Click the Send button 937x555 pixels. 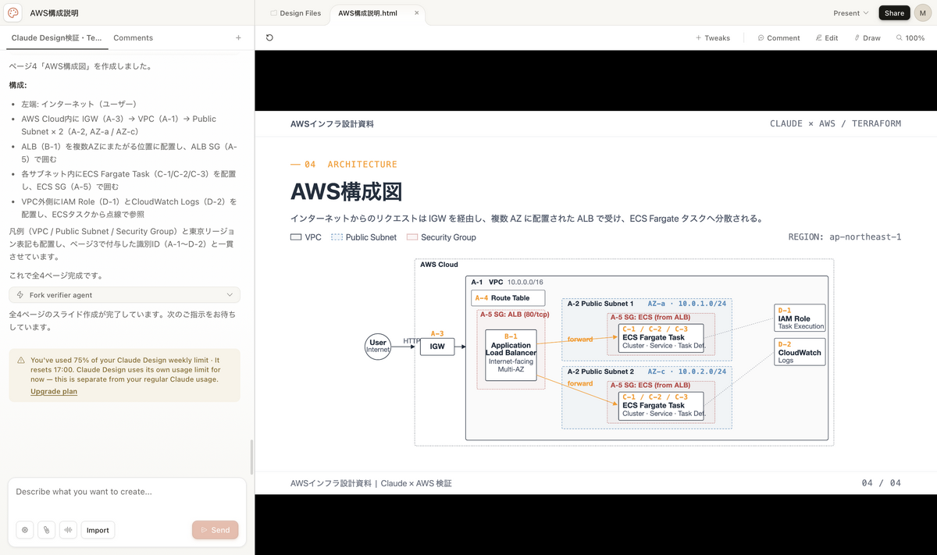[x=215, y=530]
